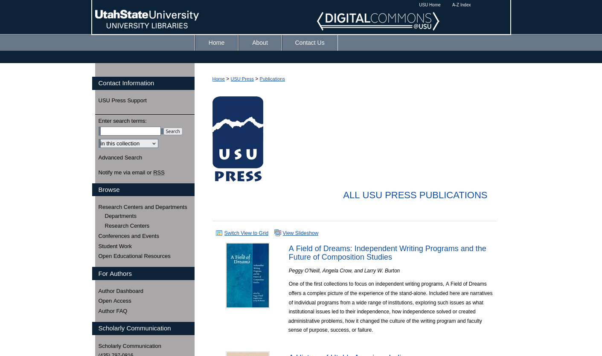Subscribe via the RSS link
602x356 pixels.
click(159, 173)
